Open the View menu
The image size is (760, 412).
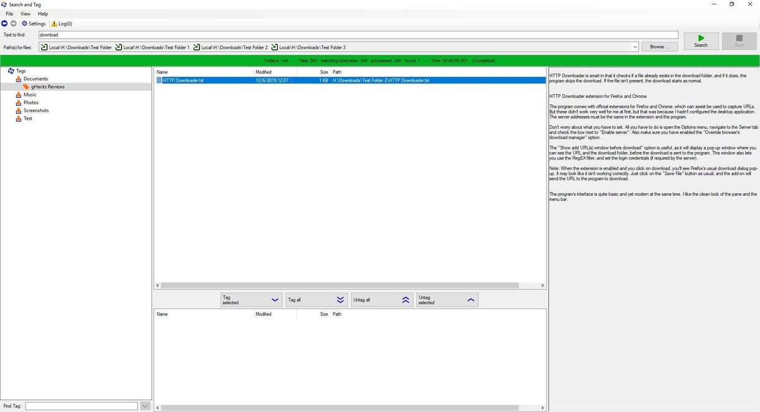(x=26, y=14)
